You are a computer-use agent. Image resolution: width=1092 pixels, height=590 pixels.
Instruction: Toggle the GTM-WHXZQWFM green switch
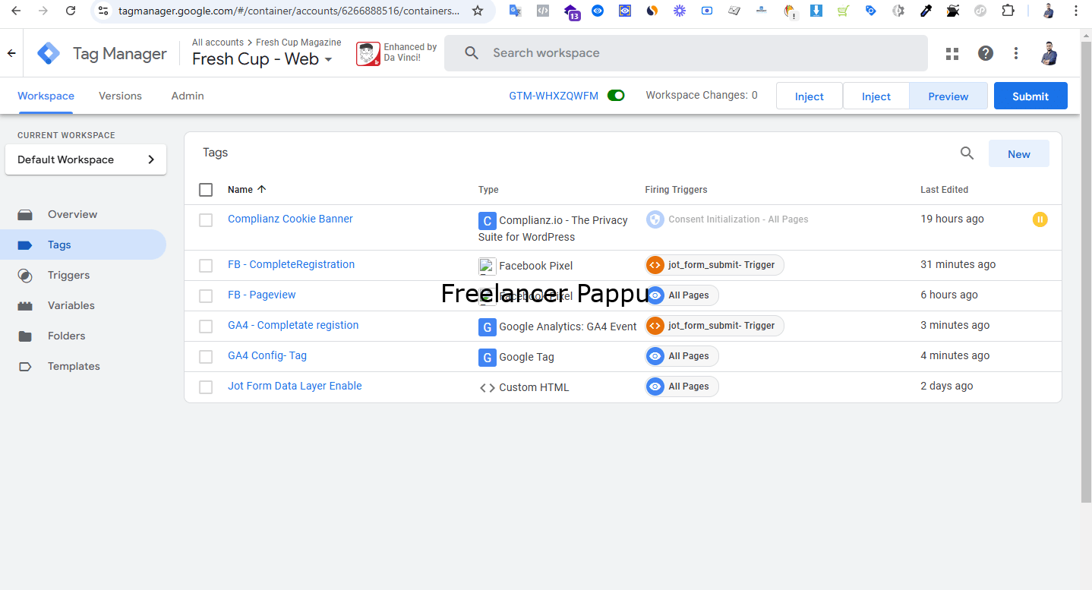(x=616, y=96)
